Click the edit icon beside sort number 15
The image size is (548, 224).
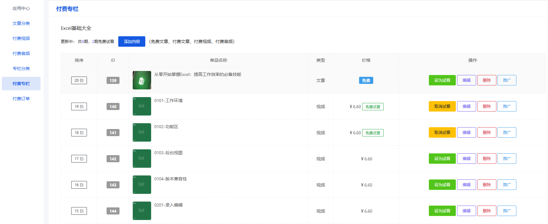(x=82, y=211)
